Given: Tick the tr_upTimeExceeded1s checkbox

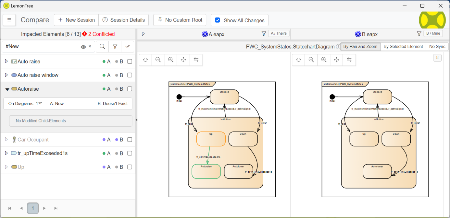Looking at the screenshot, I should coord(130,153).
